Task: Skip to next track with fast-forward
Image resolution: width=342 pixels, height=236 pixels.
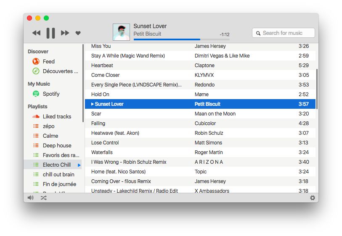Action: pyautogui.click(x=65, y=33)
